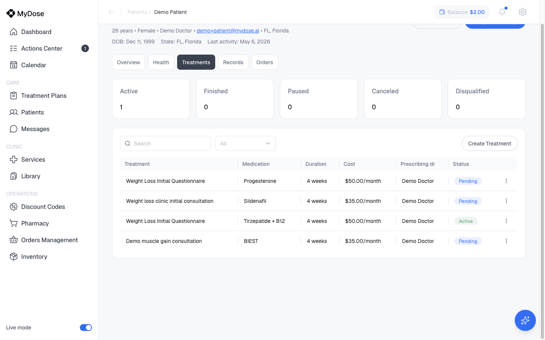Select the Paused count card

pyautogui.click(x=319, y=99)
